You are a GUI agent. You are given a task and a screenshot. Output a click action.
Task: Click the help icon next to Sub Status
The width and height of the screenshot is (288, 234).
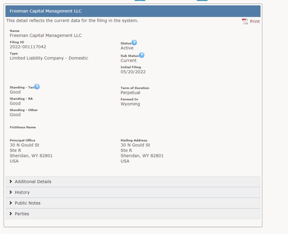coord(142,55)
